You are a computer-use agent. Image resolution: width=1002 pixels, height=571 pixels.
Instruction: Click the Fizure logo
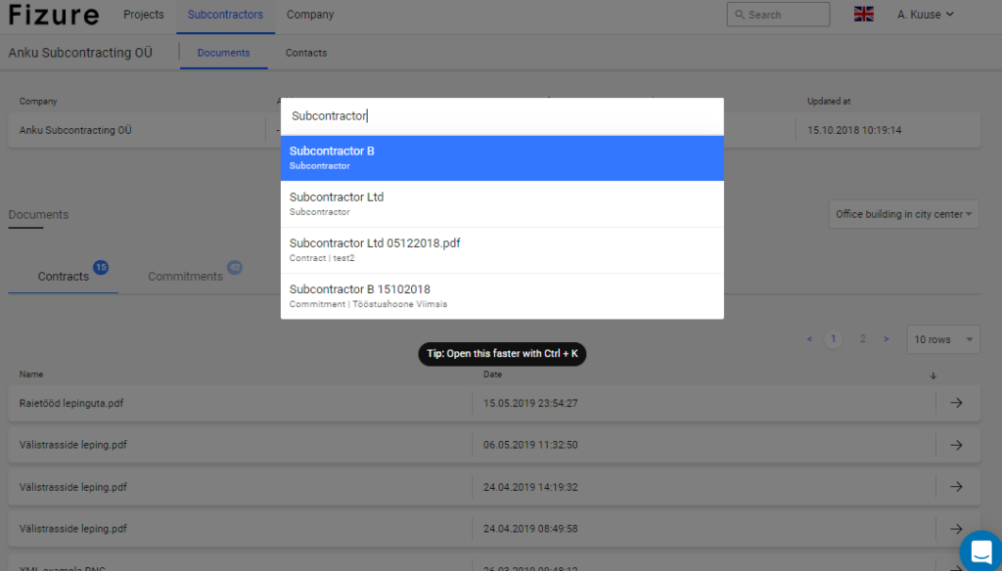point(55,14)
